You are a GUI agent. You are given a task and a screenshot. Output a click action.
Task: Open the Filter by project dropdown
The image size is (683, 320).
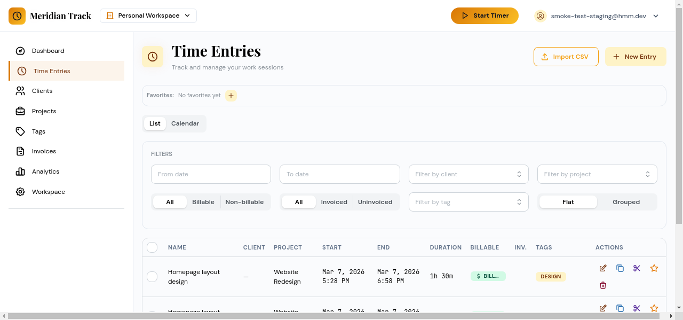click(x=597, y=174)
